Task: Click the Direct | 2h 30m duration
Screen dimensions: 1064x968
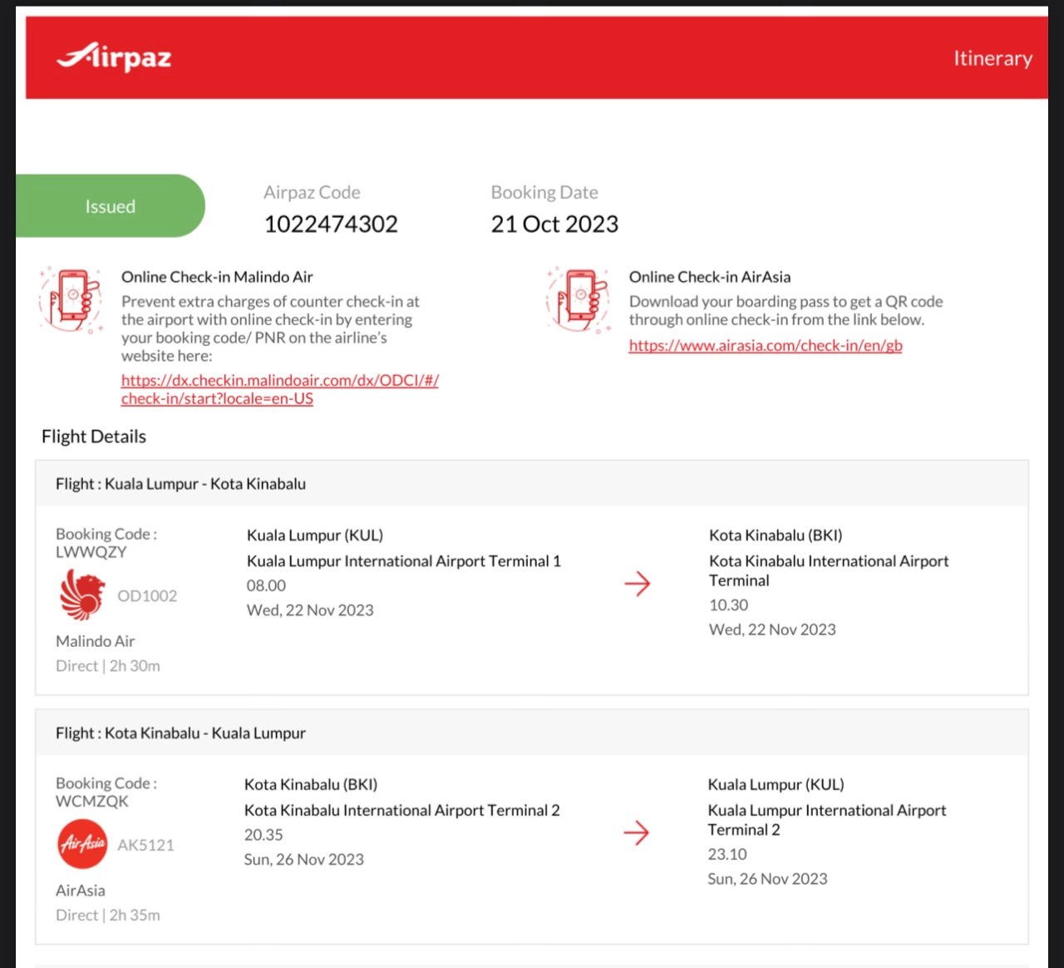Action: point(108,666)
